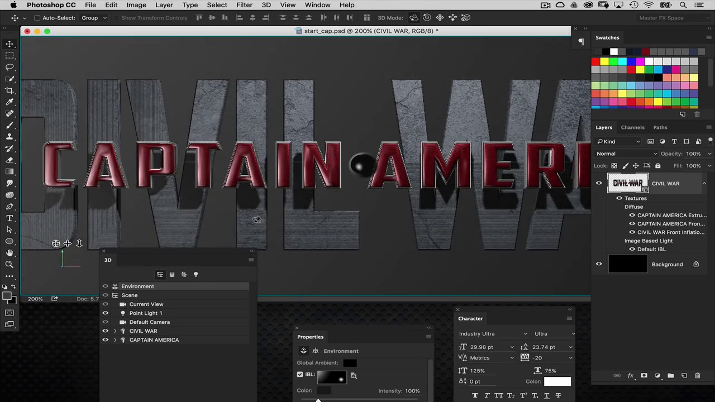The height and width of the screenshot is (402, 715).
Task: Click orbit 3D camera mode icon
Action: click(x=414, y=18)
